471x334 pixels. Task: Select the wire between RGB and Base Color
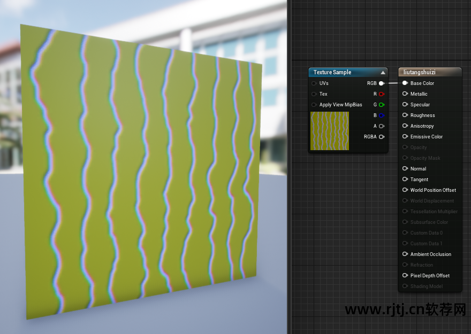(x=393, y=83)
